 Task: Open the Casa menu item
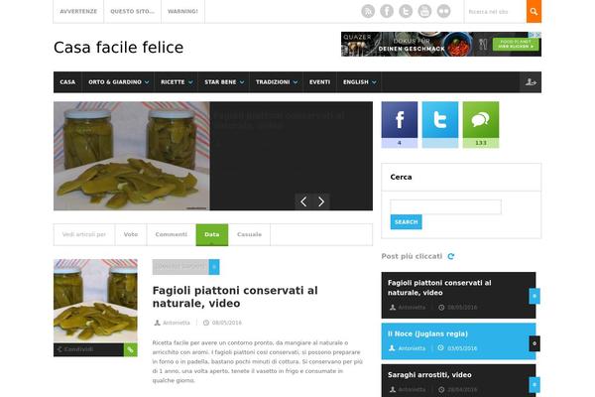tap(67, 82)
